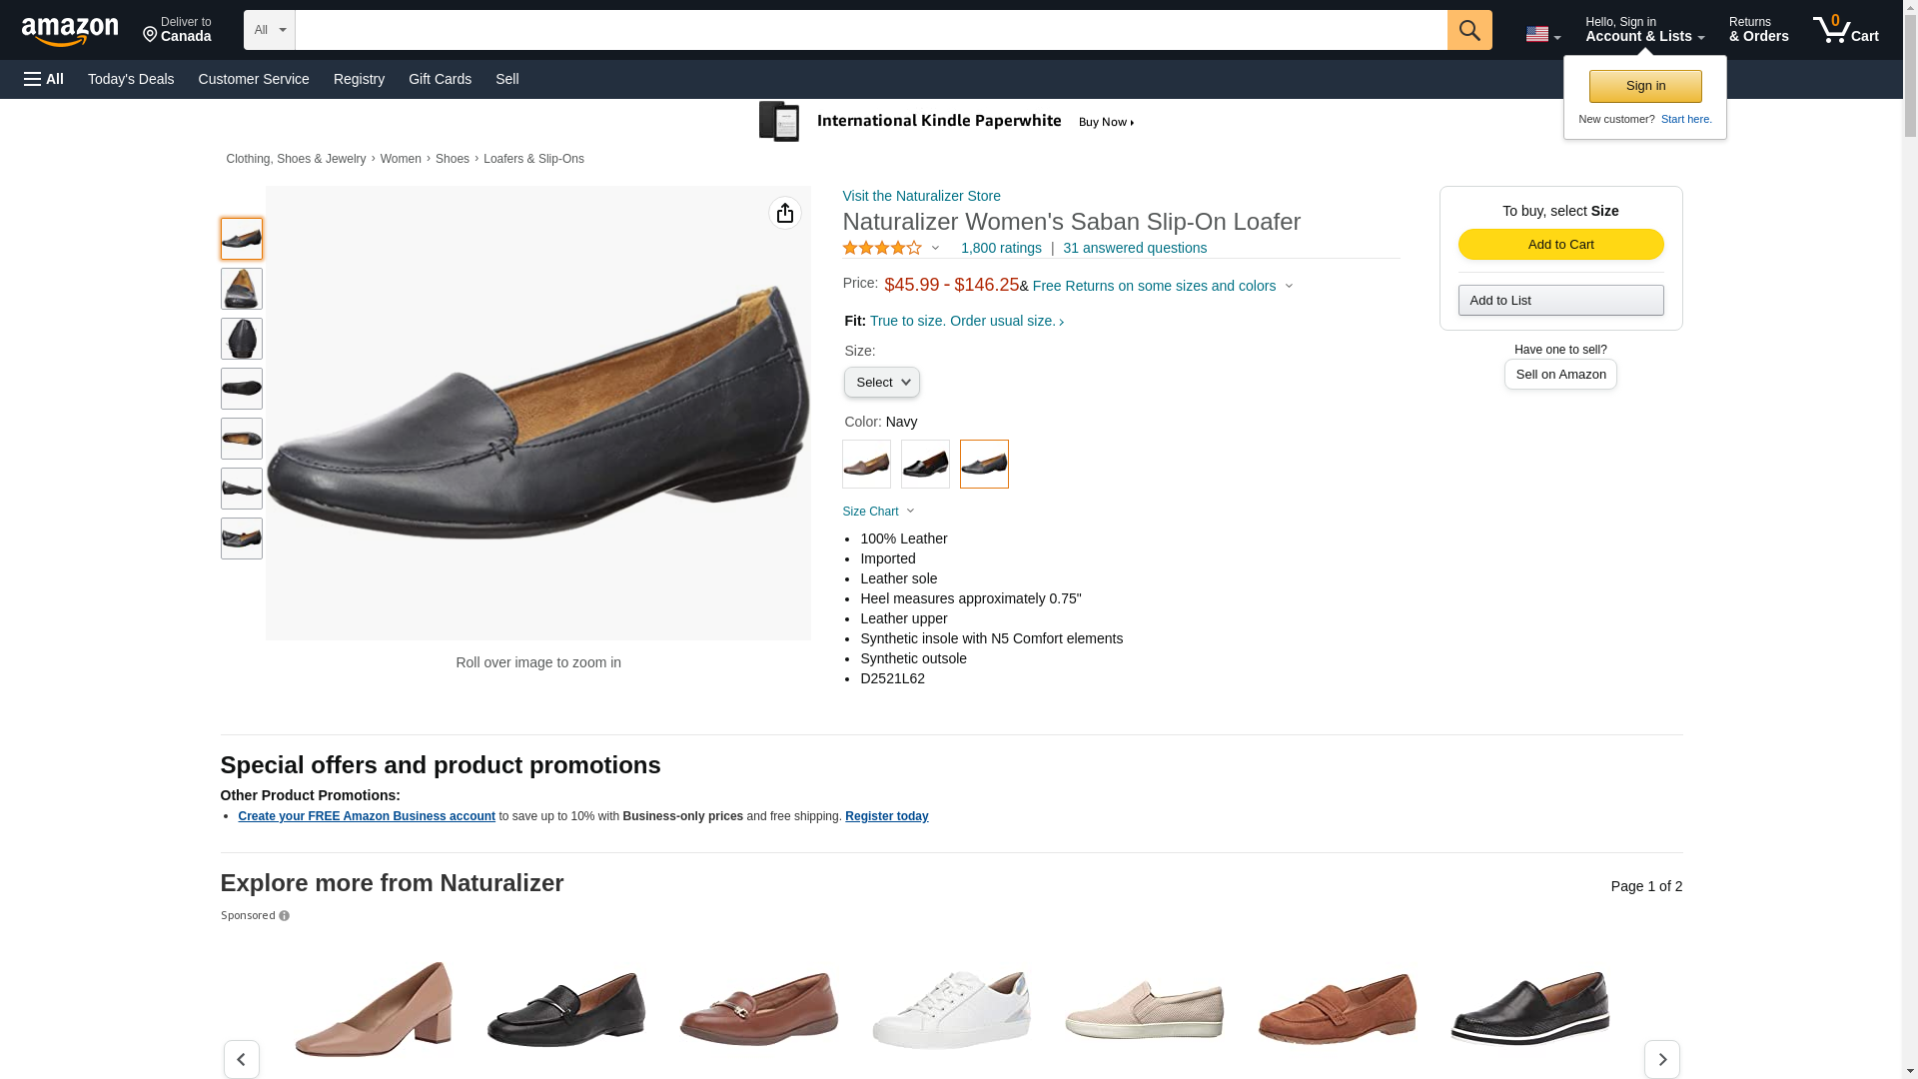
Task: Click the search text field
Action: [x=869, y=30]
